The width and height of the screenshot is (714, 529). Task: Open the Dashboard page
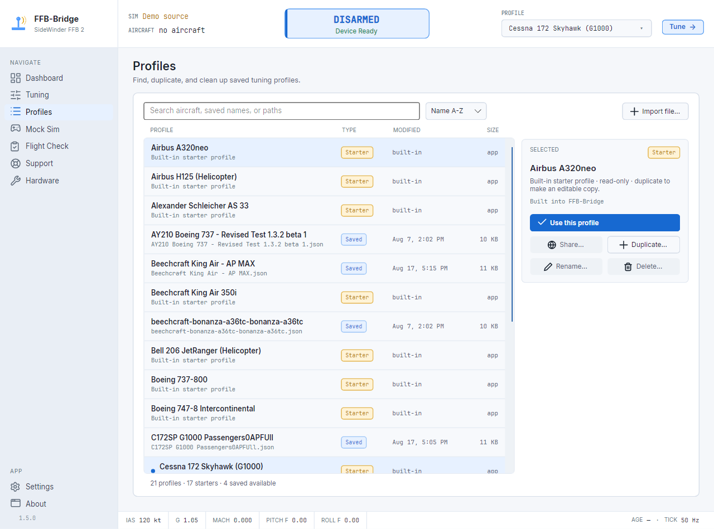point(59,78)
